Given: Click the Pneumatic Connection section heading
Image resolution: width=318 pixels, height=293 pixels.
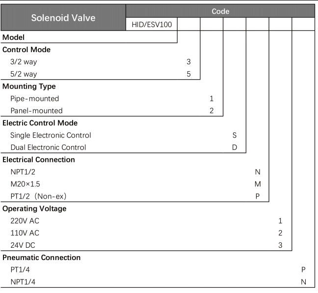Looking at the screenshot, I should (x=42, y=258).
